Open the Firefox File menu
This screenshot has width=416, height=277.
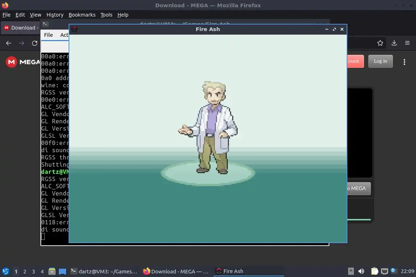[x=6, y=15]
